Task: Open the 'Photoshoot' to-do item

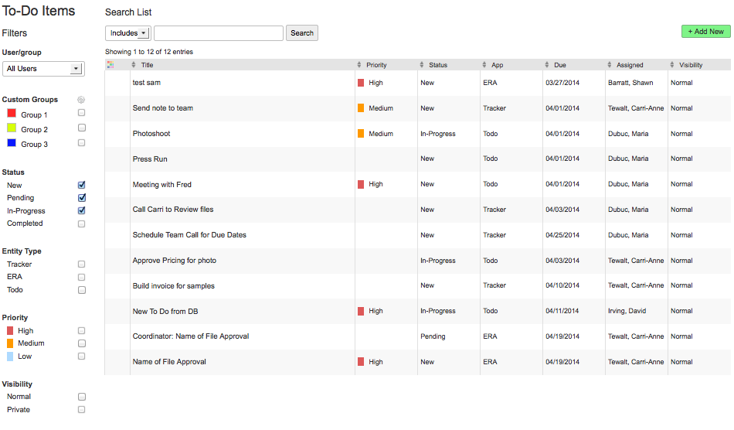Action: click(151, 134)
